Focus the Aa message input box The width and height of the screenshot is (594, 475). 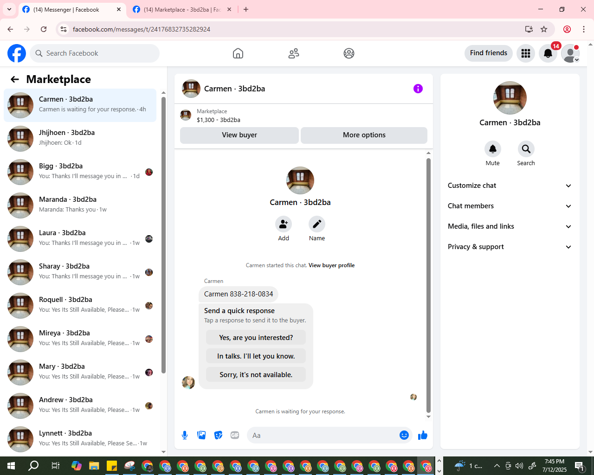pos(323,435)
